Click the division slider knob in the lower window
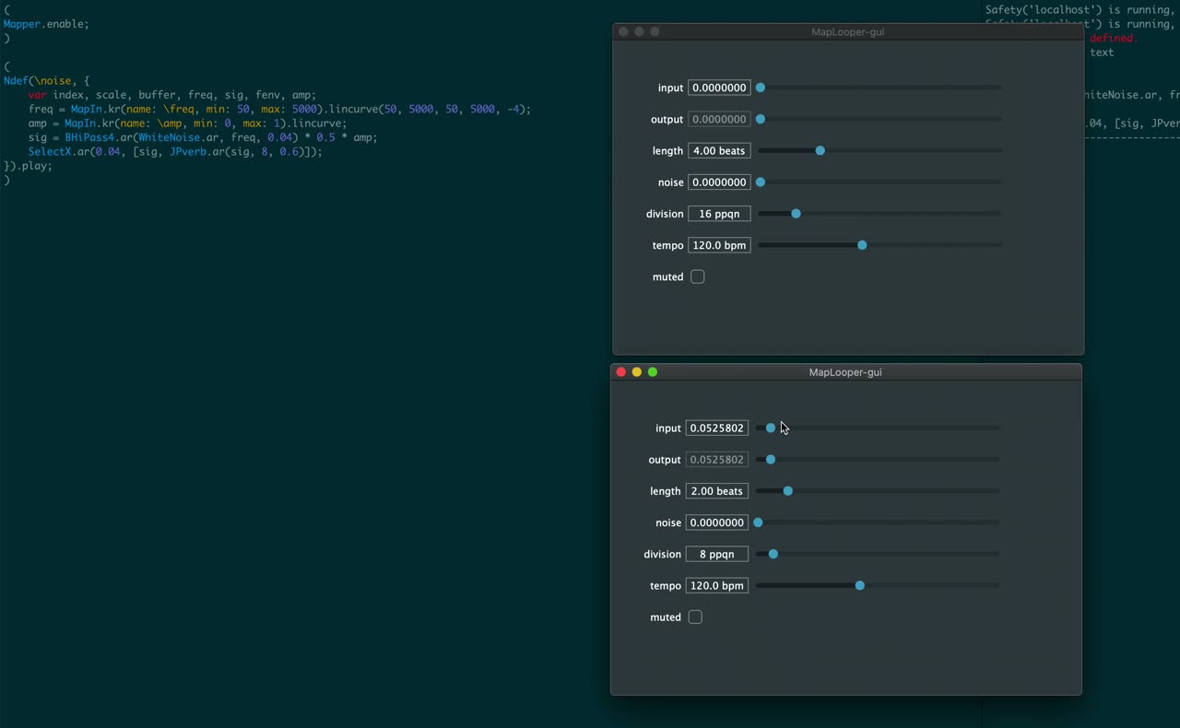The height and width of the screenshot is (728, 1180). tap(773, 554)
